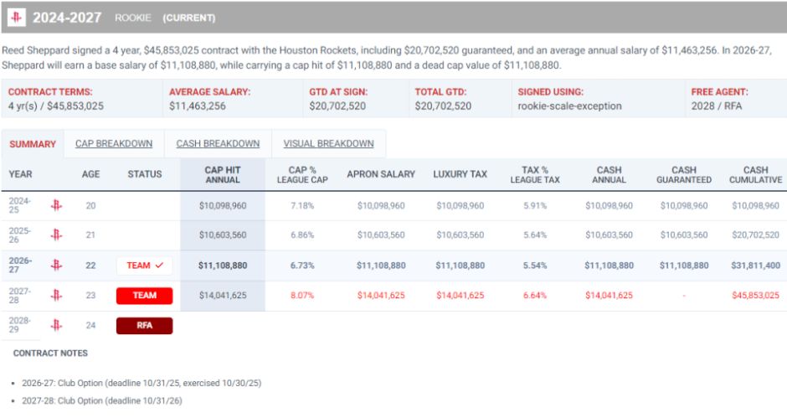The height and width of the screenshot is (418, 787).
Task: Click the Cash Cumulative column header
Action: (755, 175)
